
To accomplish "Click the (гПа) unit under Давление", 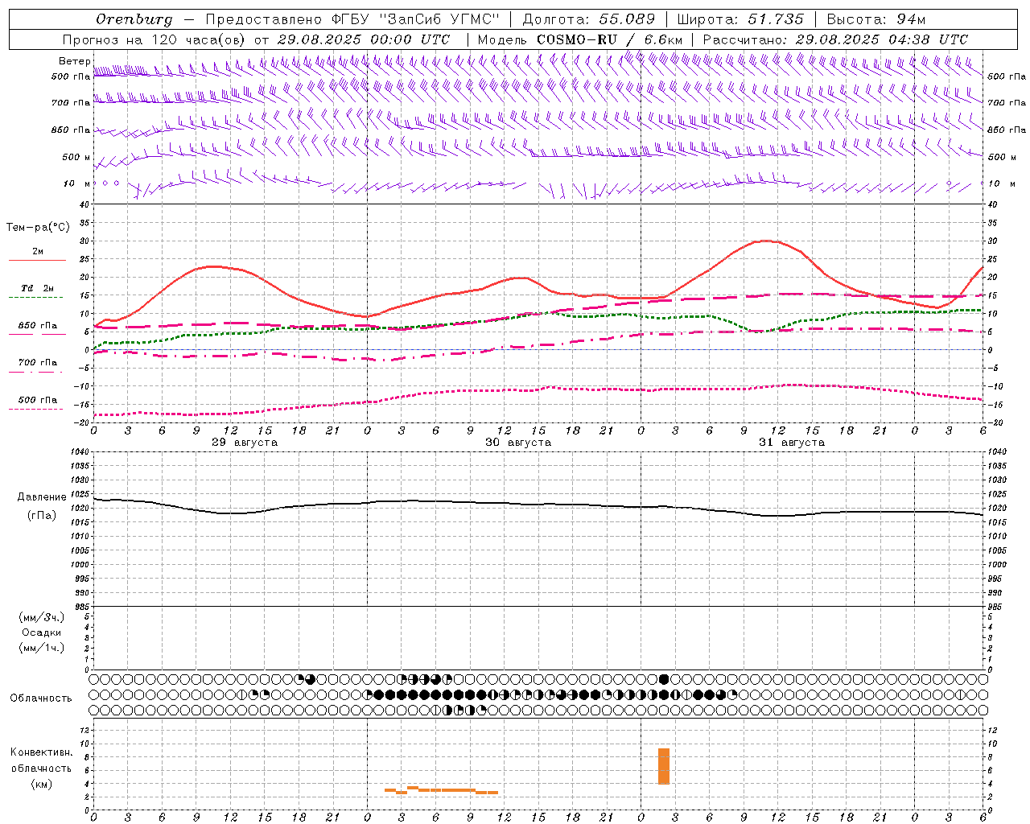I will point(42,515).
